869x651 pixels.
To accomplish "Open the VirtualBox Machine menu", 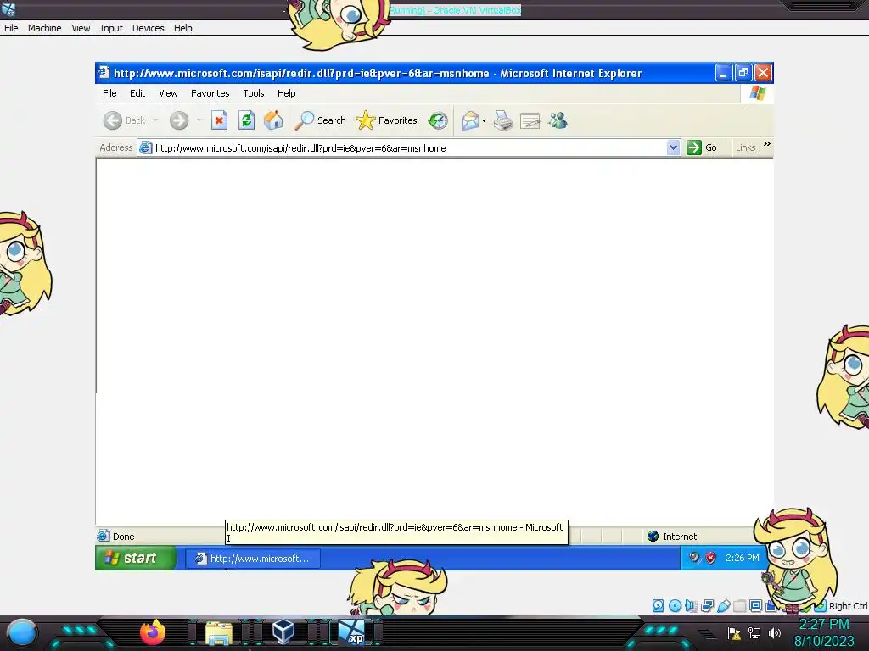I will [44, 28].
